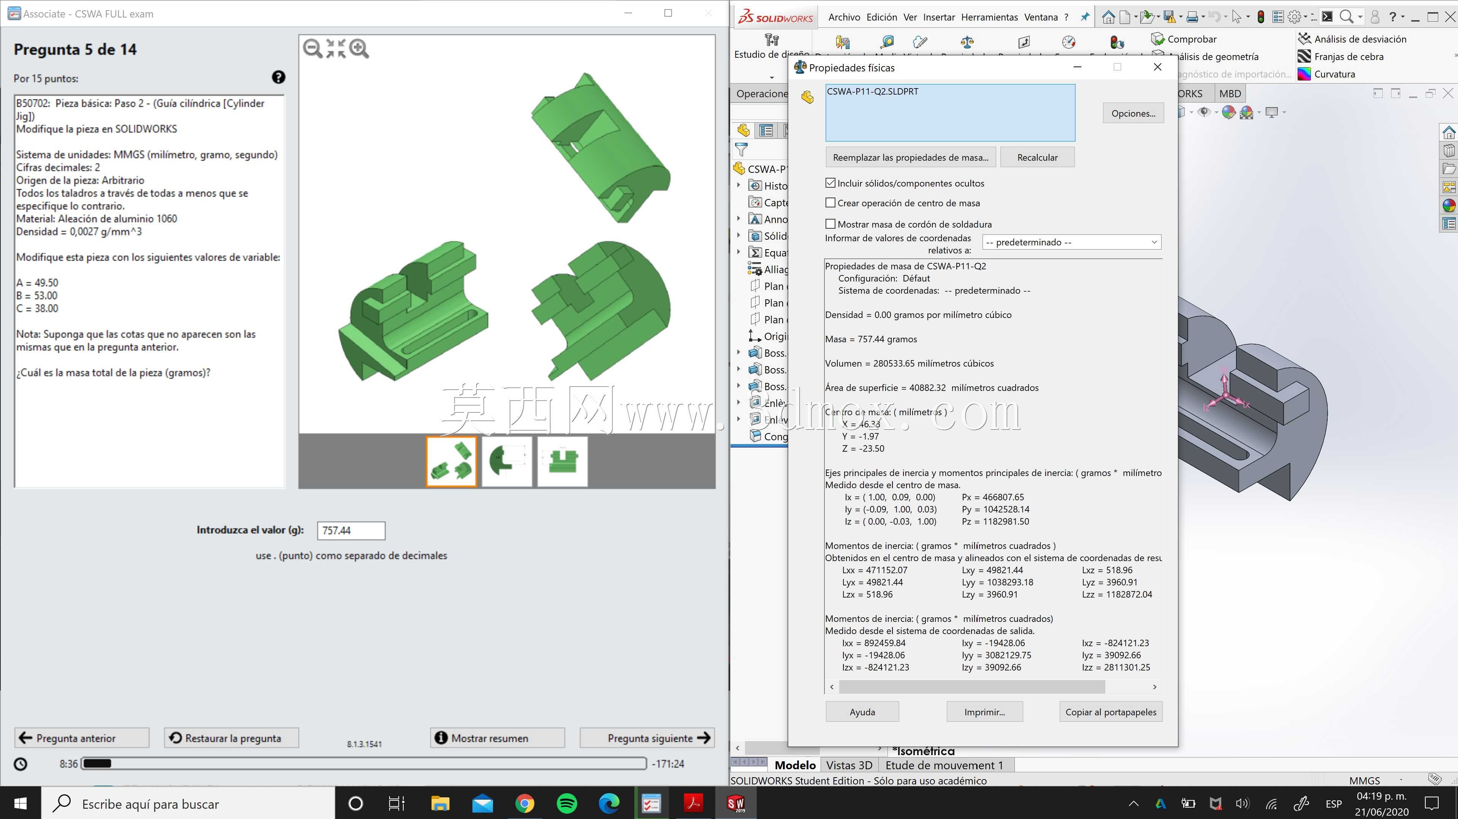The width and height of the screenshot is (1458, 819).
Task: Expand the Anno tree node
Action: click(738, 218)
